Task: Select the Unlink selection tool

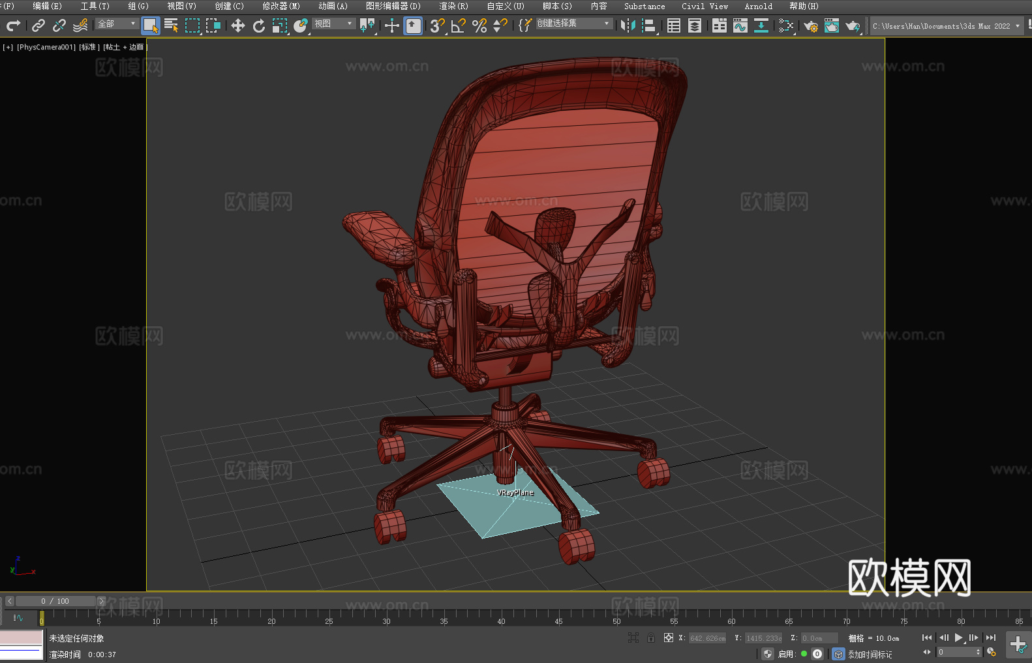Action: point(59,25)
